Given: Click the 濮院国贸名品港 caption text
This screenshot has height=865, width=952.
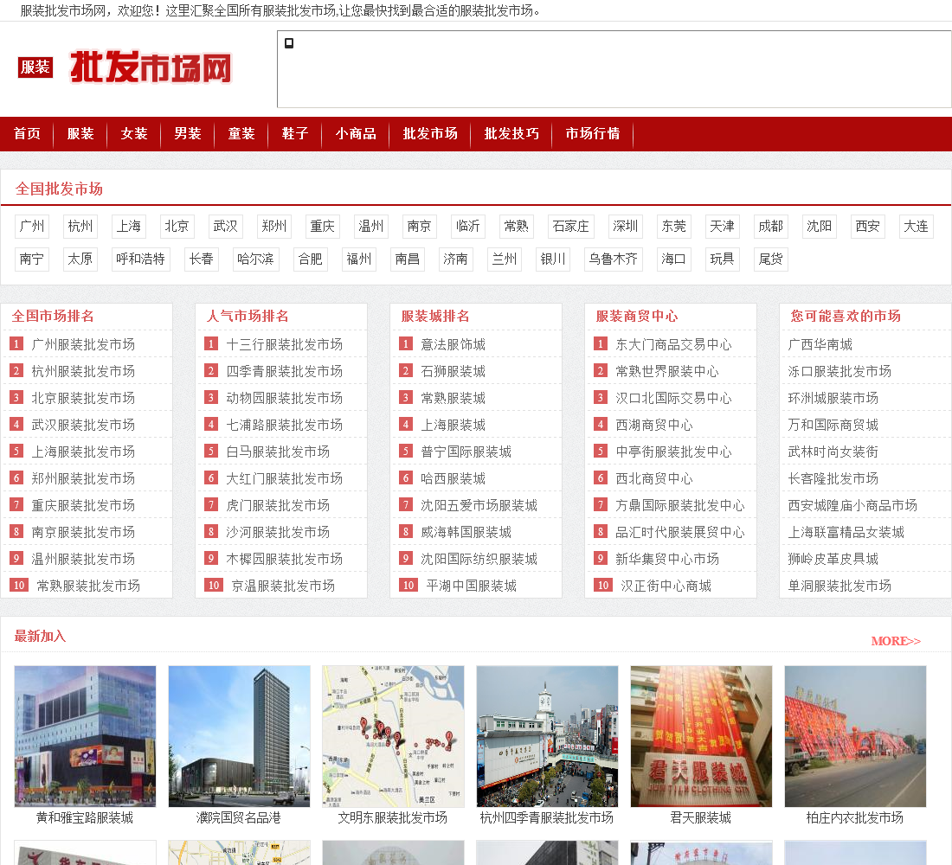Looking at the screenshot, I should tap(239, 817).
